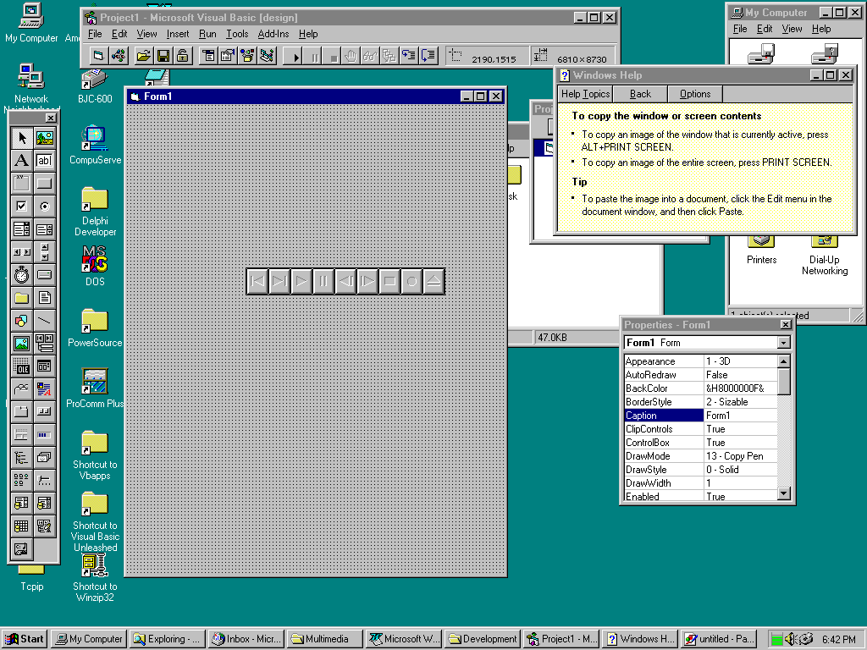Select the PictureBox tool in the toolbox
The width and height of the screenshot is (867, 650).
[44, 138]
